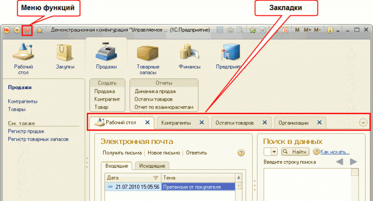373x201 pixels.
Task: Go to previous search results left arrow
Action: click(339, 162)
